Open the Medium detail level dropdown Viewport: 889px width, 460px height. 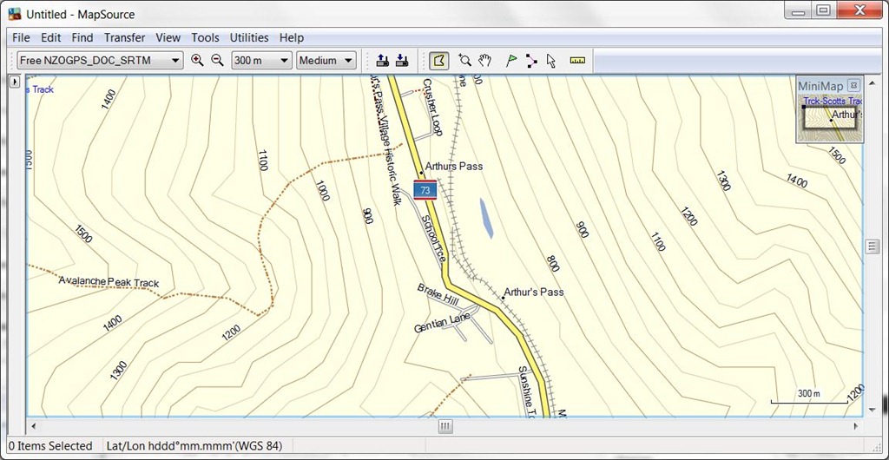(x=326, y=60)
